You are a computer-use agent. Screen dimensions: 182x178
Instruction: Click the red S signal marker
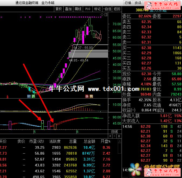tap(8, 97)
